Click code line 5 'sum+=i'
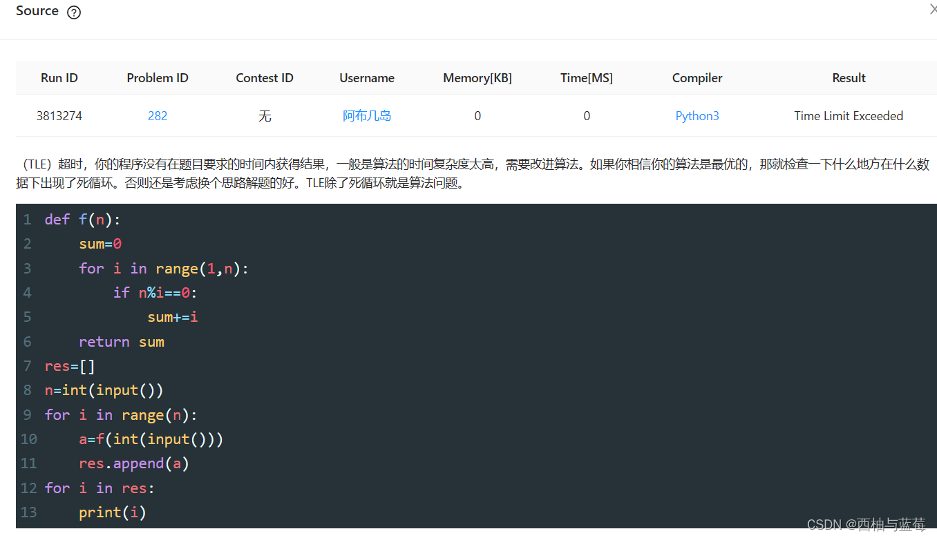The width and height of the screenshot is (937, 538). [173, 317]
